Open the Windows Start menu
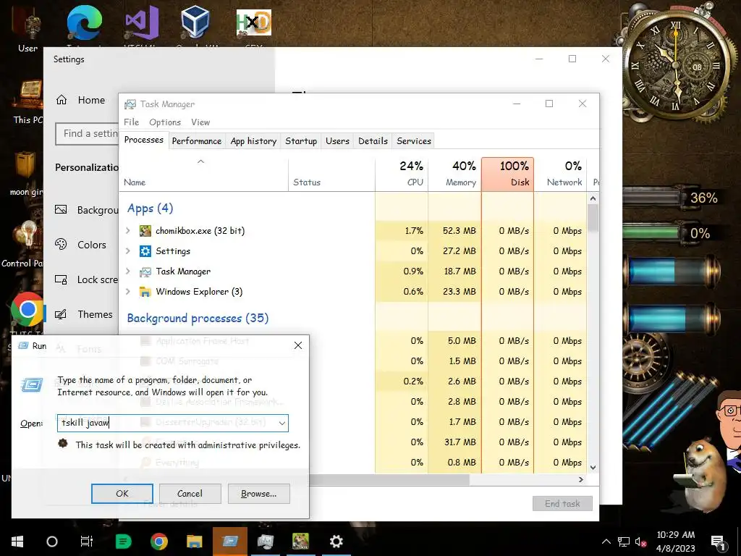Screen dimensions: 741x556 click(17, 542)
